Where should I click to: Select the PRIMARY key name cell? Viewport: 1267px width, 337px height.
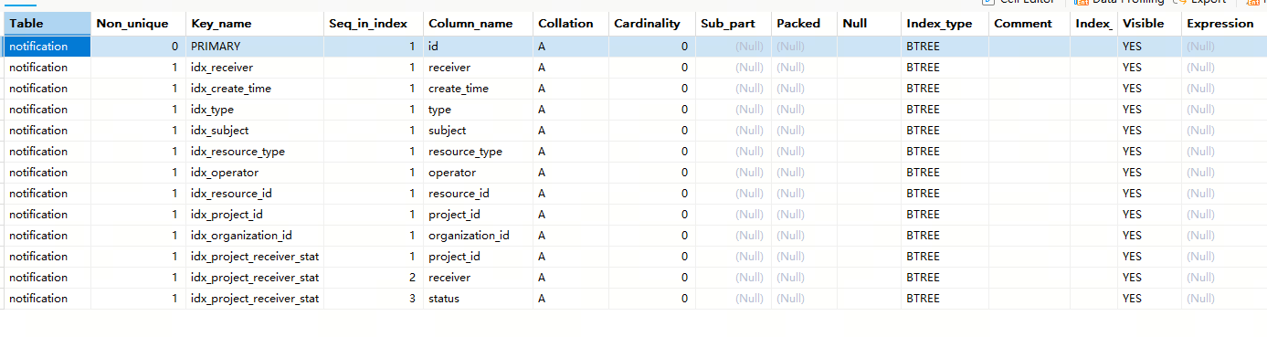tap(255, 46)
